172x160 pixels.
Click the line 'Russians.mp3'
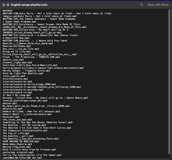pyautogui.click(x=11, y=117)
